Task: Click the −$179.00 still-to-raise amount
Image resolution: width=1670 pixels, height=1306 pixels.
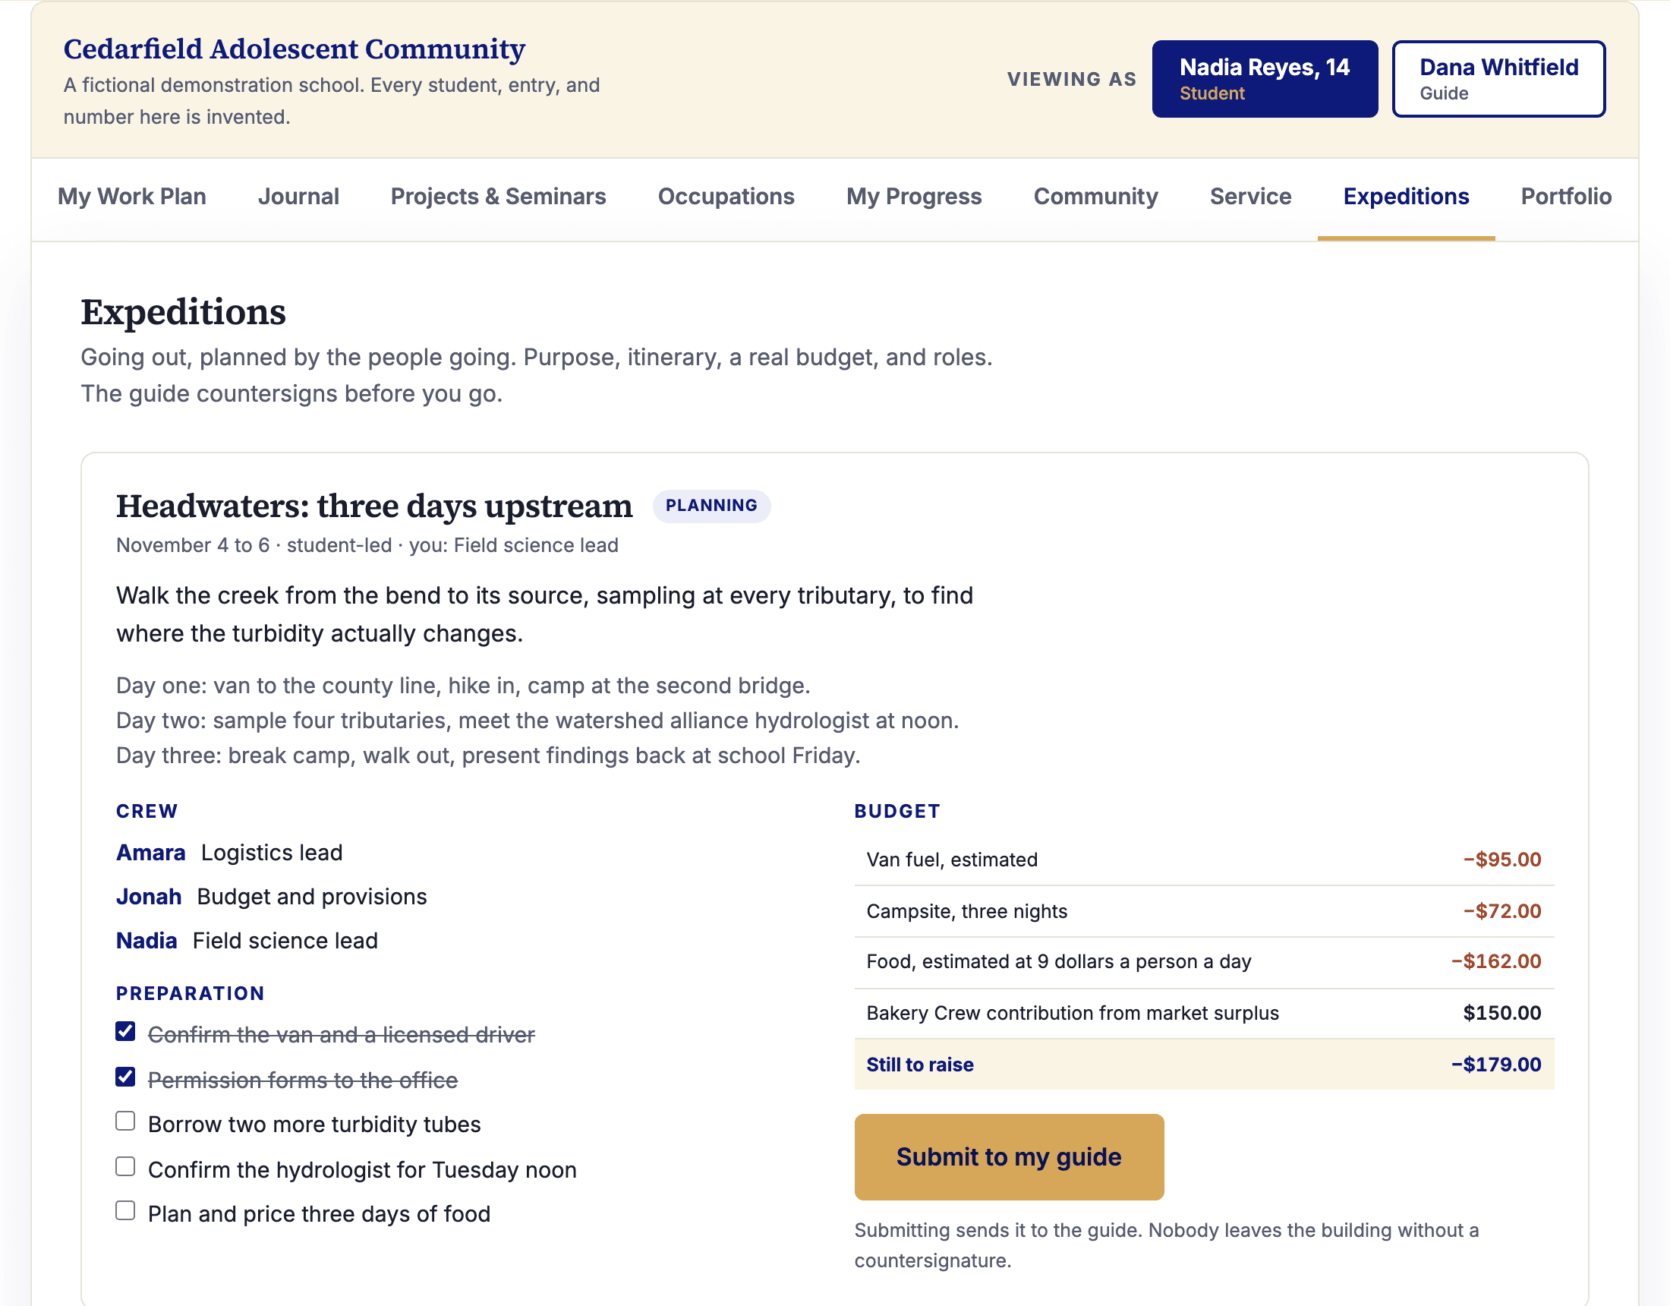Action: click(x=1495, y=1065)
